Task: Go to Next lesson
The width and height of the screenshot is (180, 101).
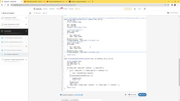Action: click(x=45, y=13)
